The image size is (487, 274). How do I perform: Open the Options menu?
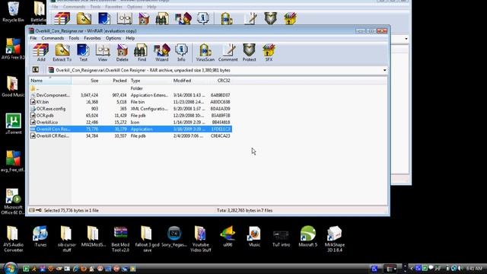pos(113,38)
